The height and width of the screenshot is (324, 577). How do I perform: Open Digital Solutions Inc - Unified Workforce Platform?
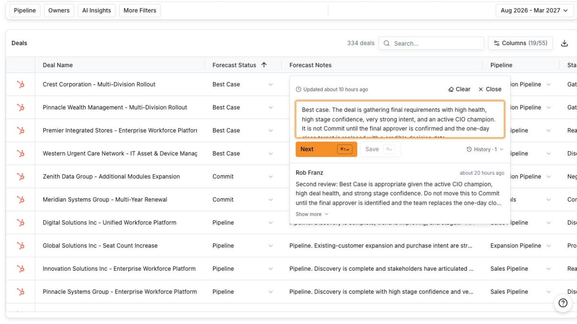point(109,223)
